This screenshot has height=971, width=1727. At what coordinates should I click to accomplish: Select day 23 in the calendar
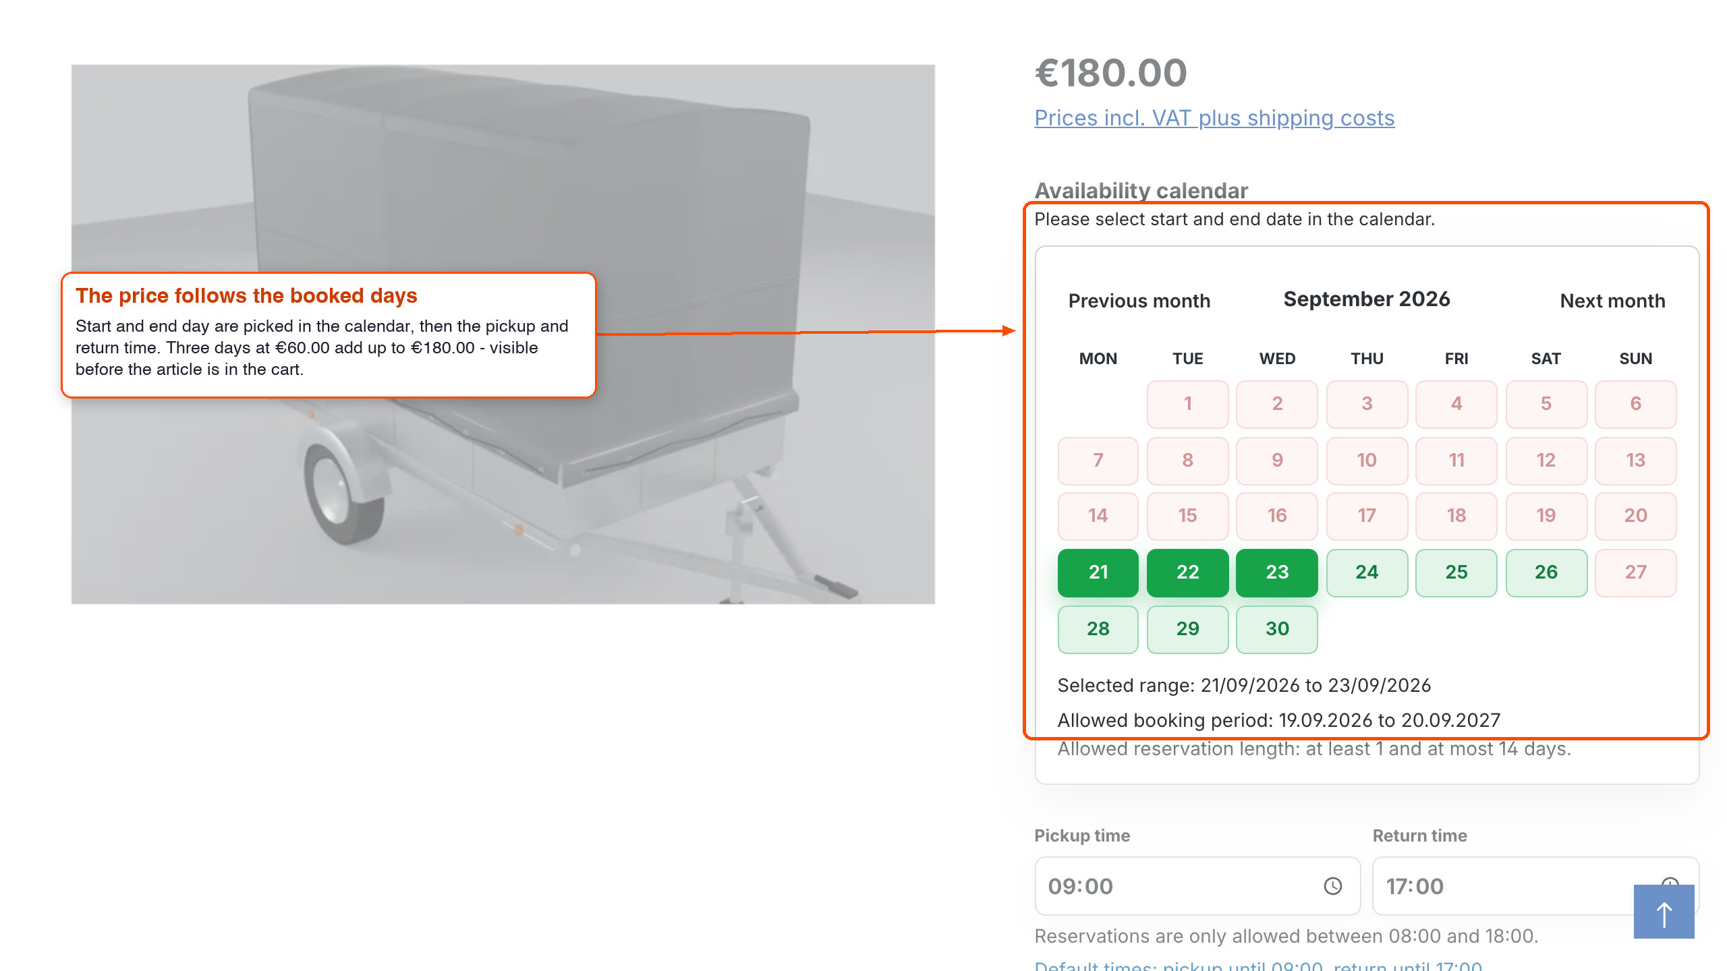[x=1277, y=572]
